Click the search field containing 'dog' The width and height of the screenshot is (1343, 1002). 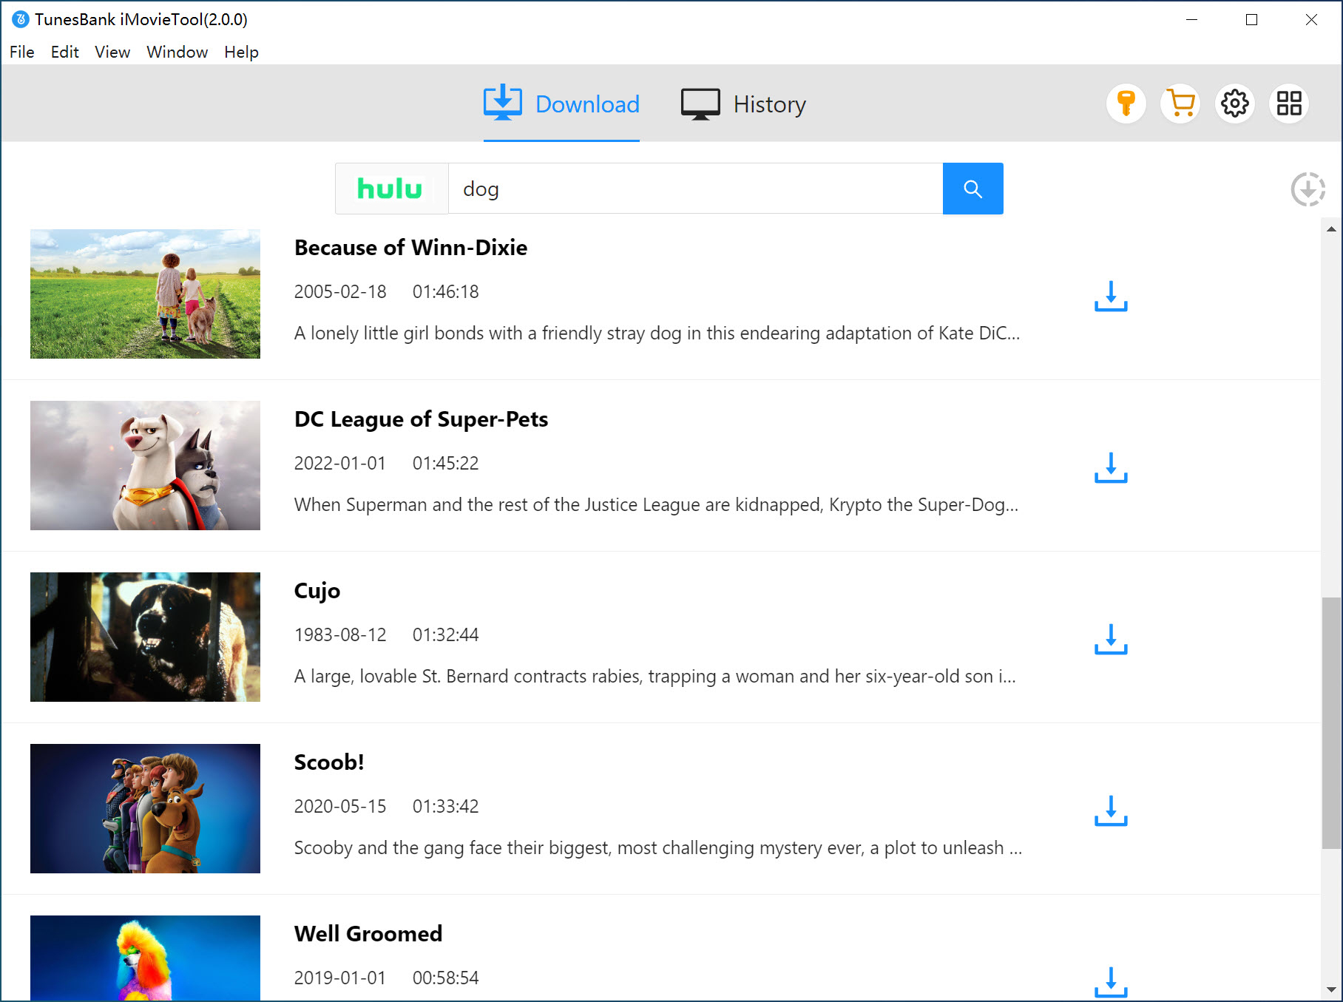(x=695, y=189)
